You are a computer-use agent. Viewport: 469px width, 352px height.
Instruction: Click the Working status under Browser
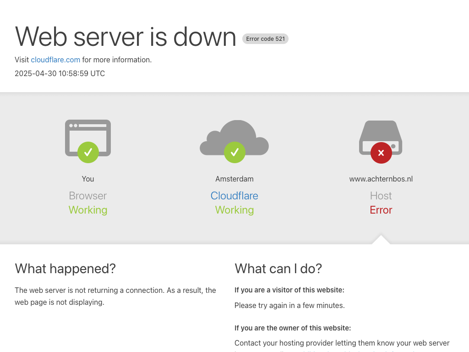pos(88,210)
